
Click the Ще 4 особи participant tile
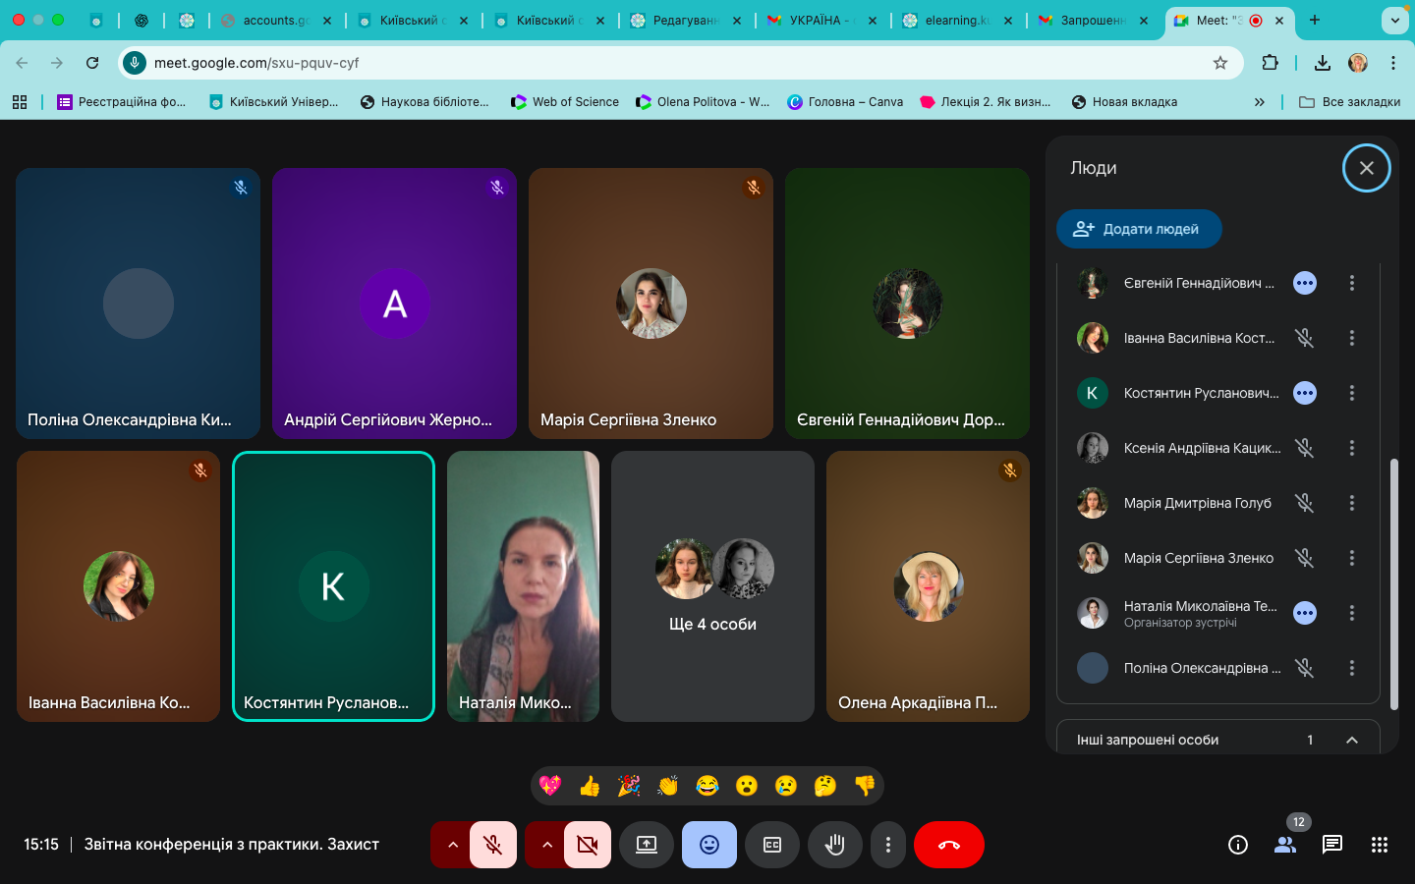point(712,586)
